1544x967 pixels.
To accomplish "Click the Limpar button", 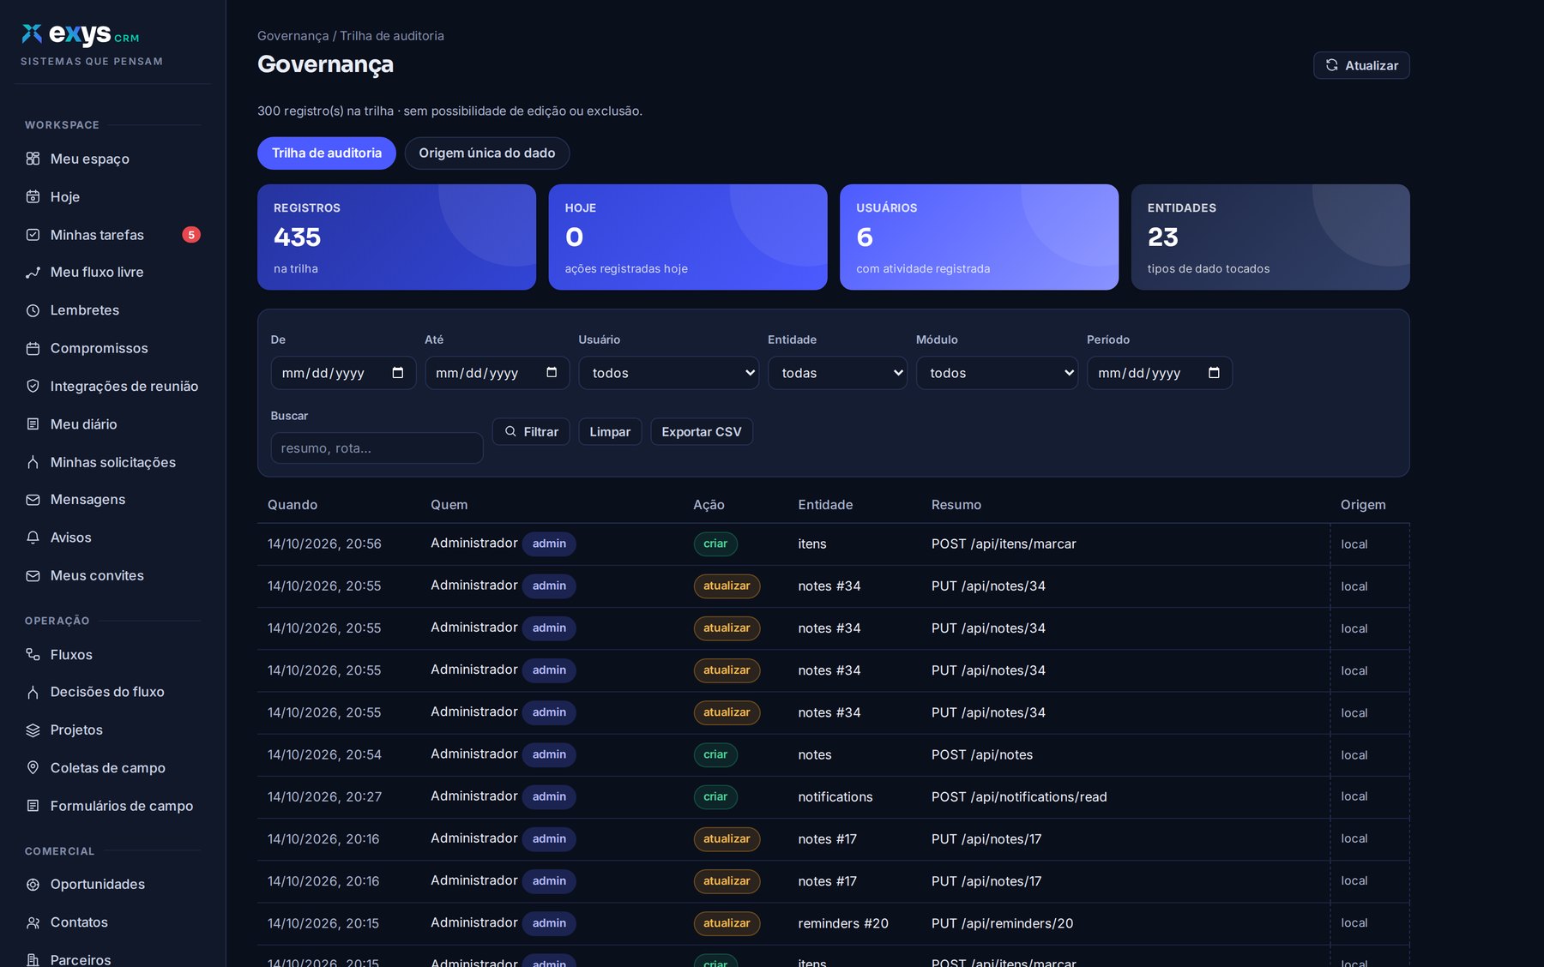I will pyautogui.click(x=610, y=431).
